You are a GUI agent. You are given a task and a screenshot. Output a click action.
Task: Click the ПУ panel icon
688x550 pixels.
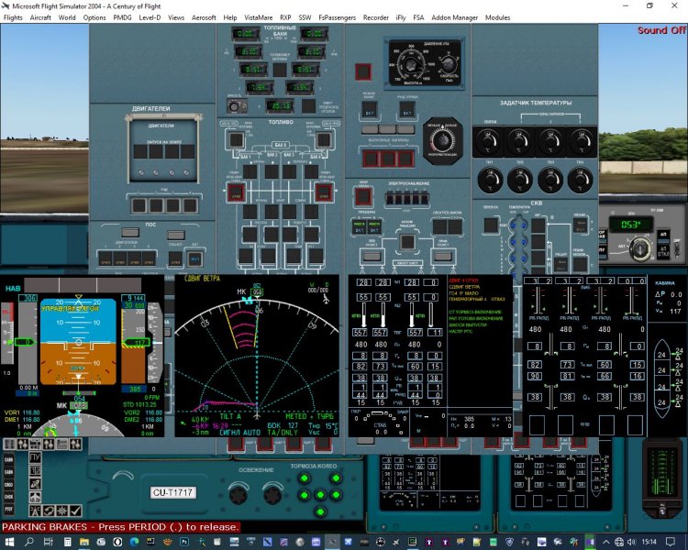[35, 456]
